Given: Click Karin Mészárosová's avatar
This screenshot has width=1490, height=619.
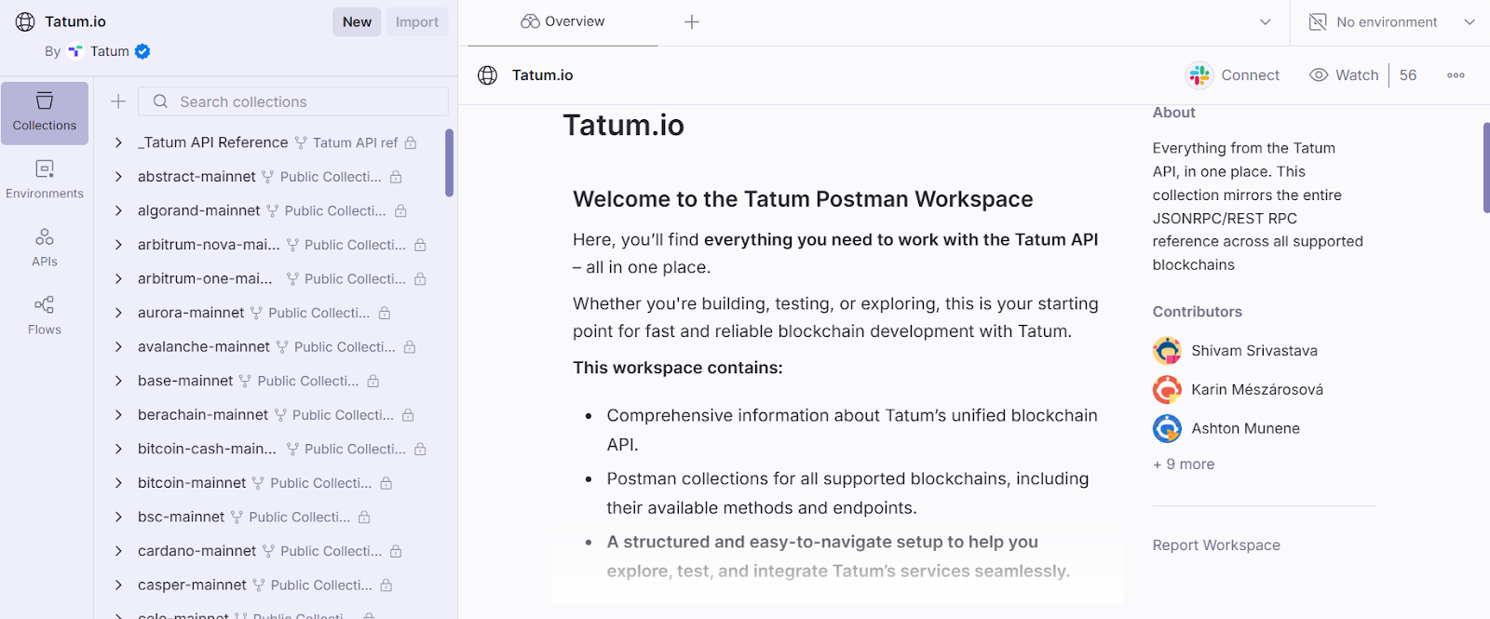Looking at the screenshot, I should 1167,389.
